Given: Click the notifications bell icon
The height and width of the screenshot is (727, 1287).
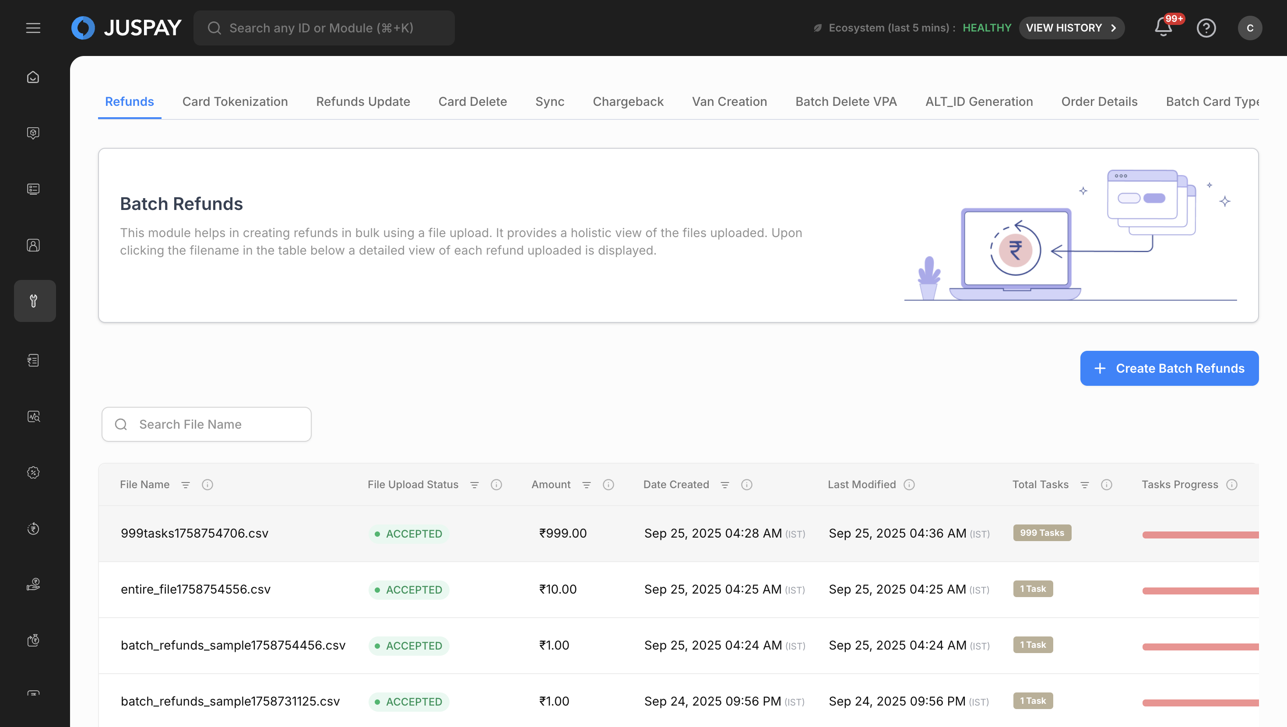Looking at the screenshot, I should [1163, 28].
